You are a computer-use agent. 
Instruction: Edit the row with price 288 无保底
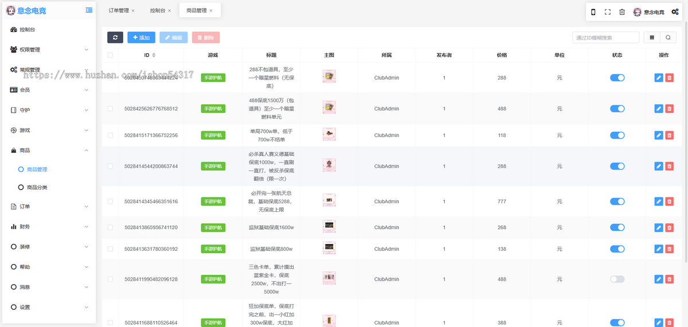(659, 77)
